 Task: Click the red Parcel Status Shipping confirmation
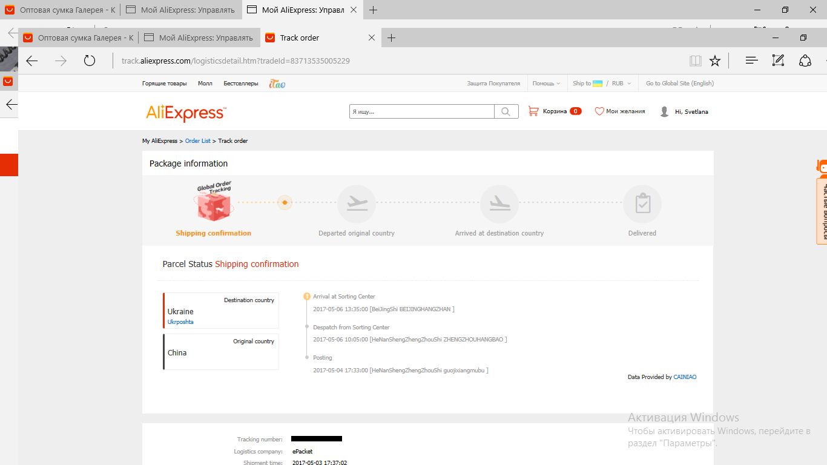coord(257,264)
